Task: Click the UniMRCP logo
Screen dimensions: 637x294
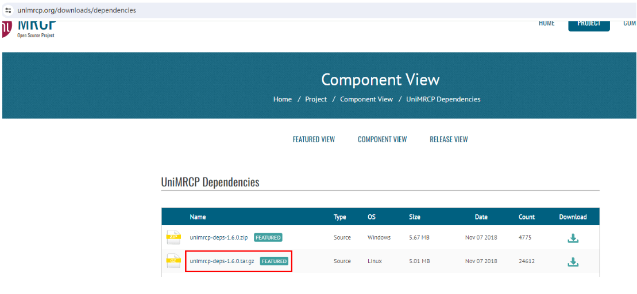Action: tap(29, 29)
